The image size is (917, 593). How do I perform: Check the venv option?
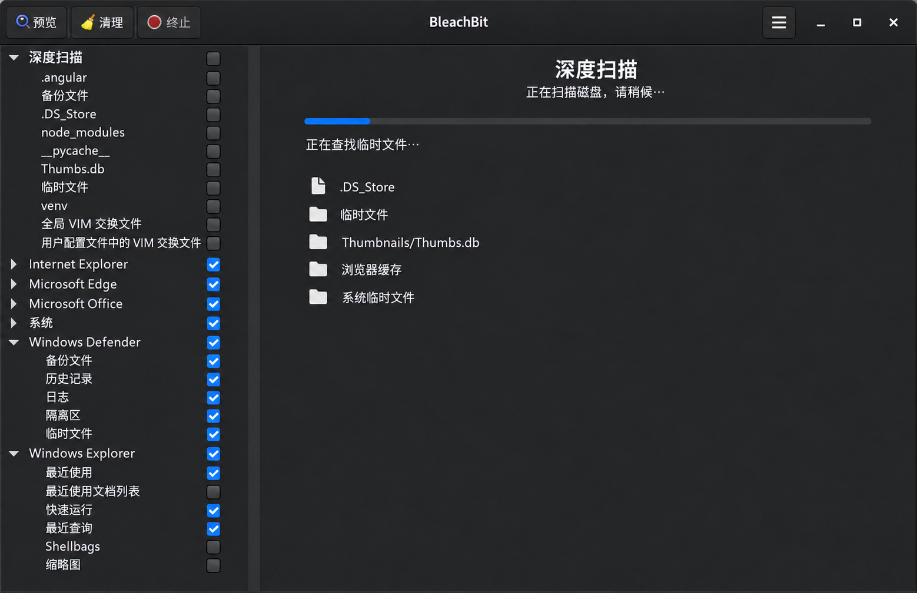point(214,206)
